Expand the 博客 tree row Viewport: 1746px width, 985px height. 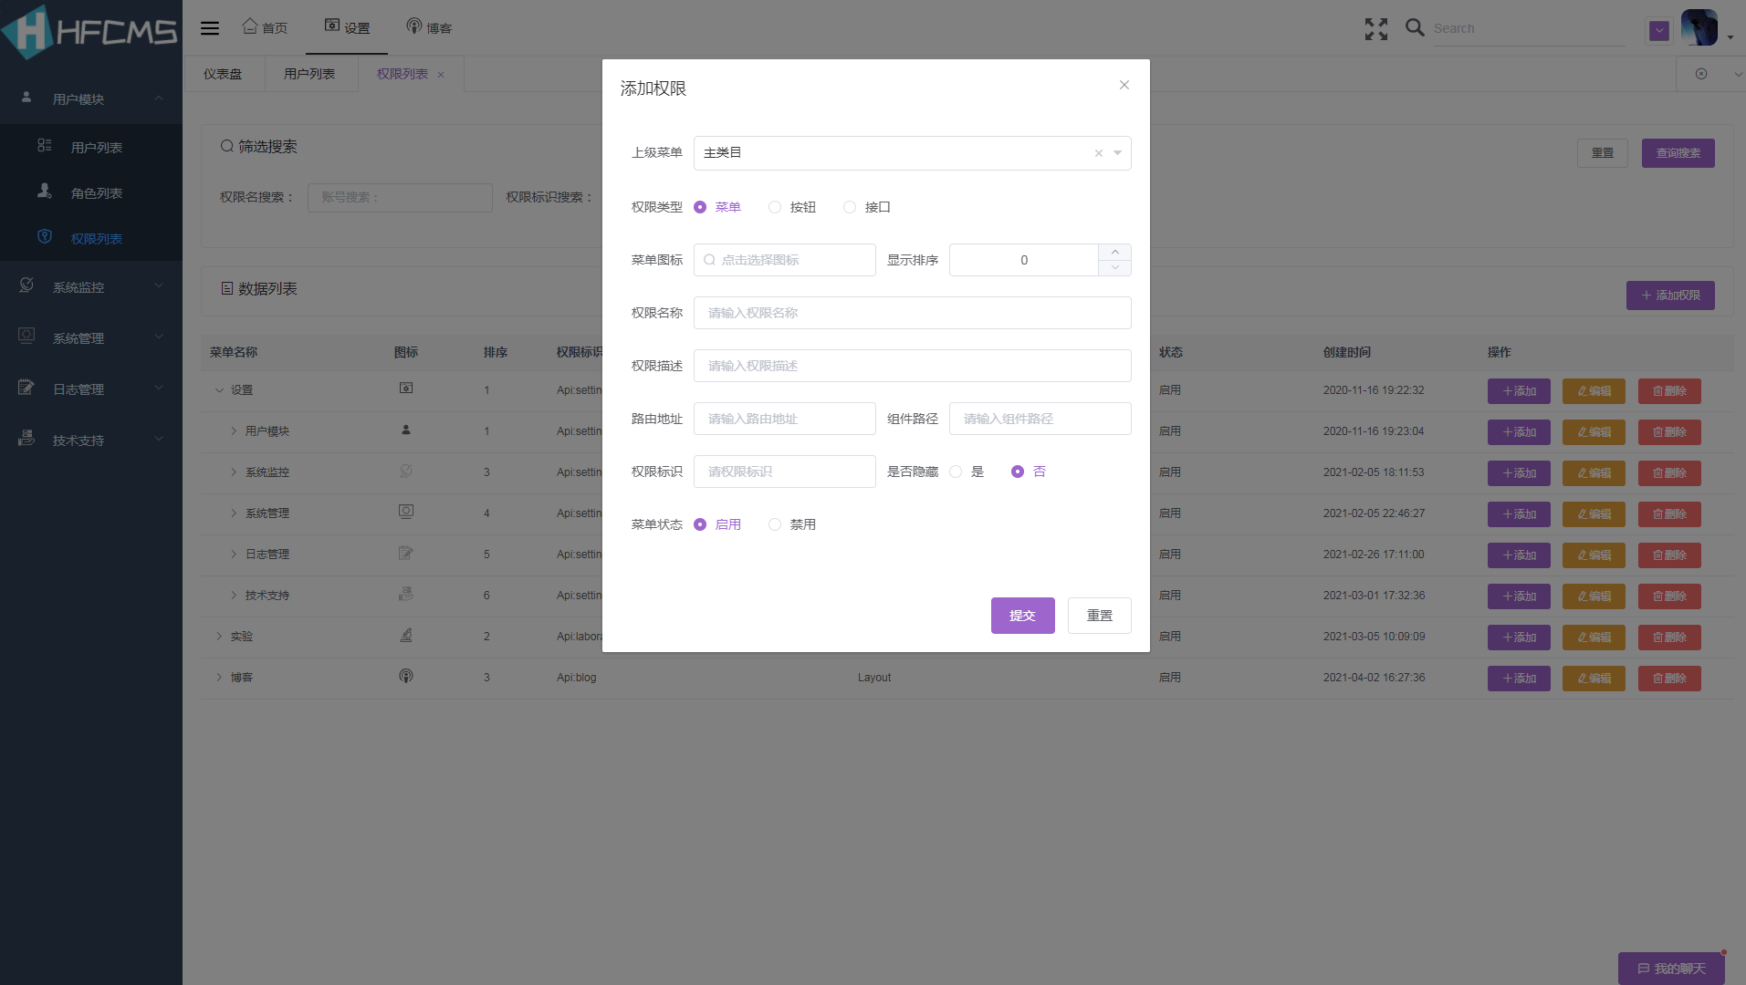pos(219,678)
